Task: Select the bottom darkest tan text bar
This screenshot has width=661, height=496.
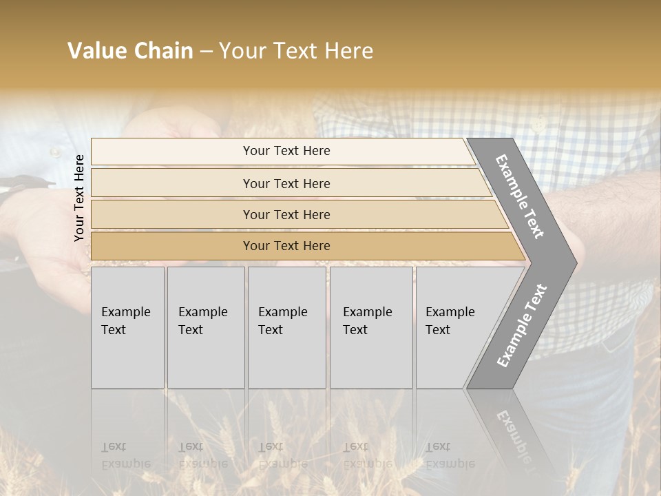Action: click(286, 246)
